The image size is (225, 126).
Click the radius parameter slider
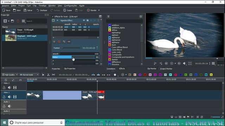(x=76, y=57)
